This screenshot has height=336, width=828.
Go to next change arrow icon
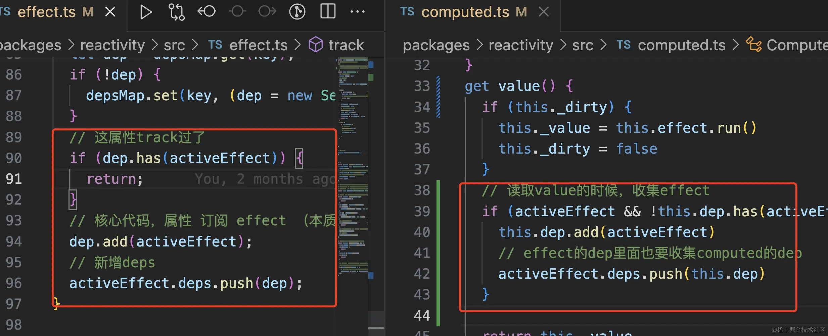267,11
